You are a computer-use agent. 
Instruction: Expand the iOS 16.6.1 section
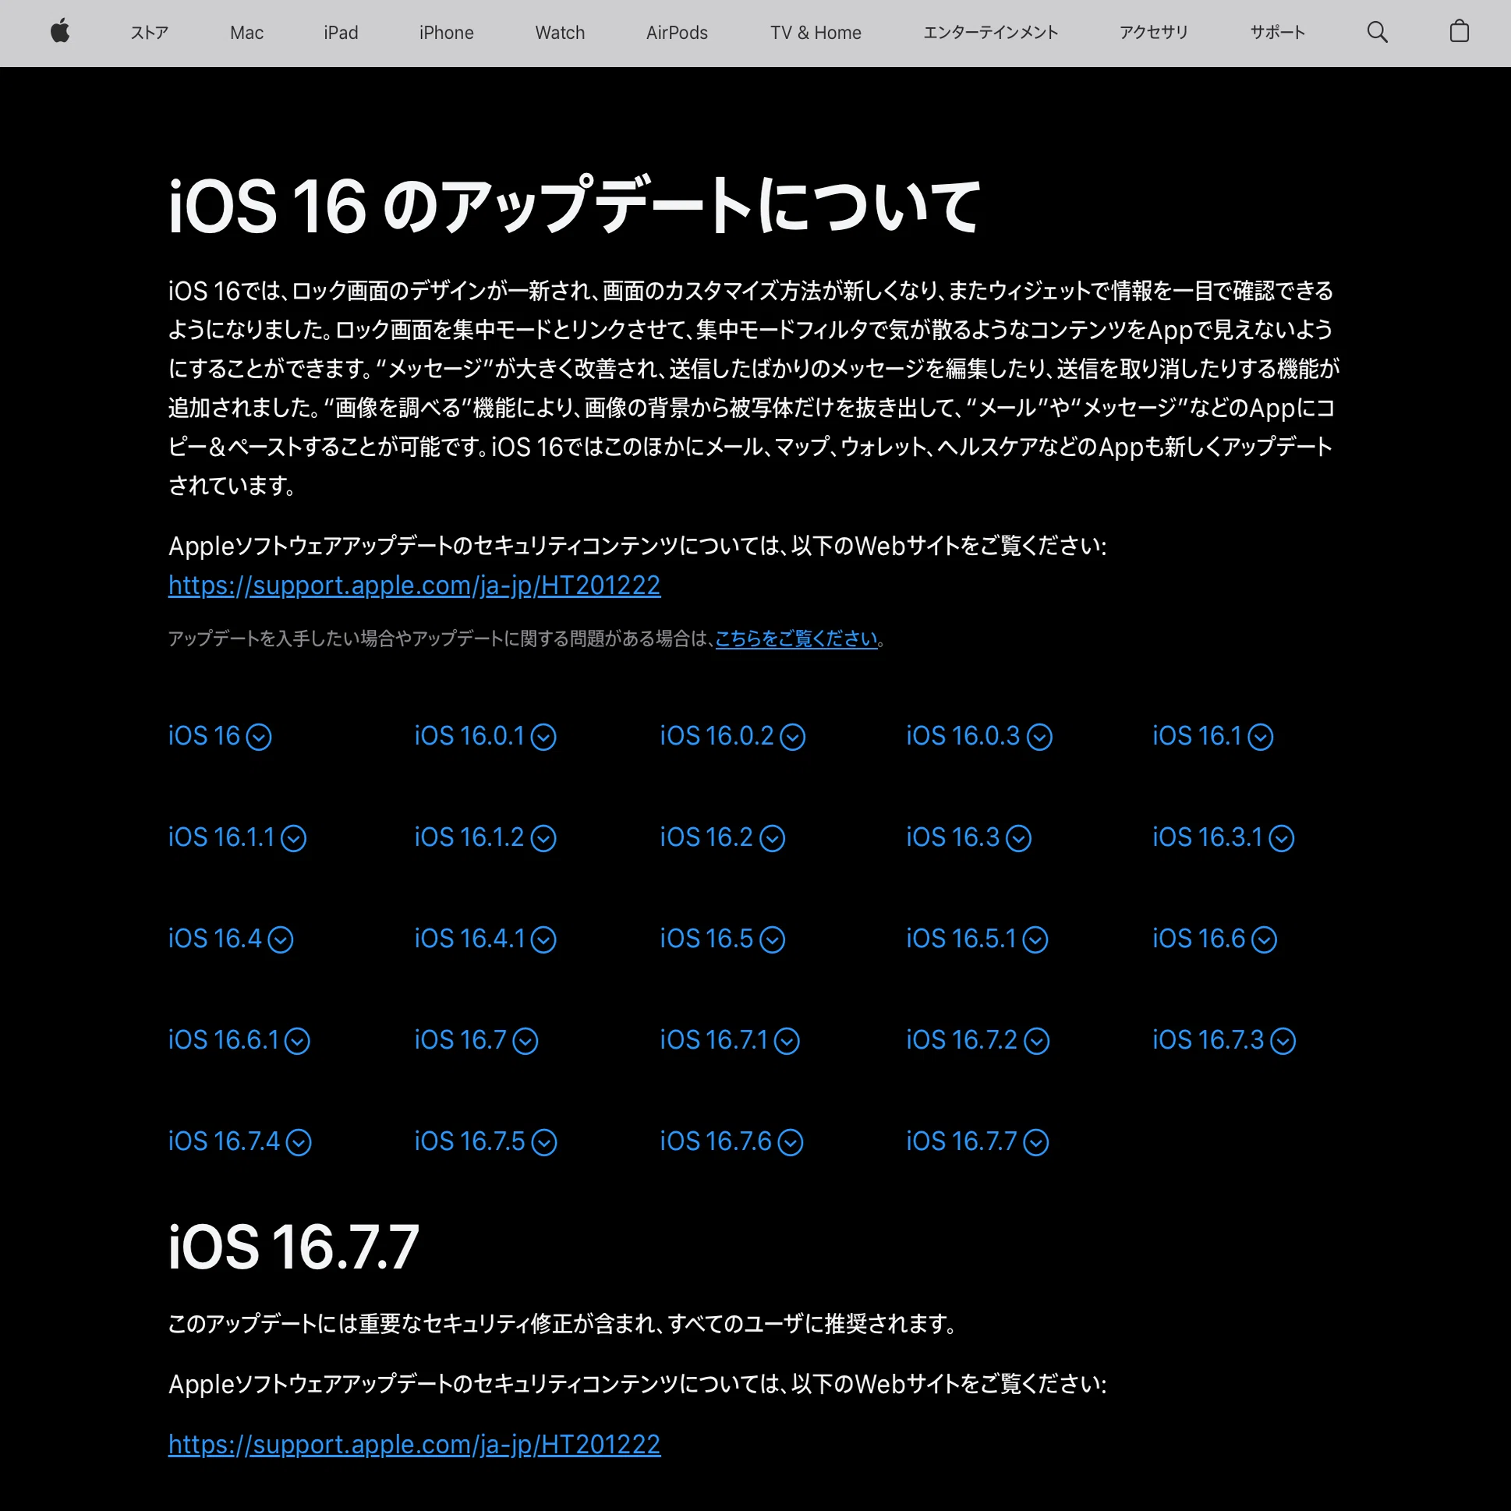(239, 1040)
